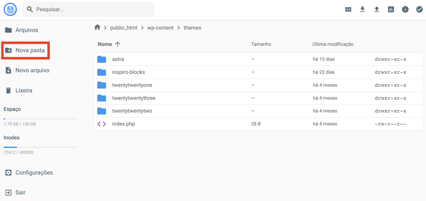Click the Configurações gear icon
This screenshot has height=201, width=426.
coord(8,172)
